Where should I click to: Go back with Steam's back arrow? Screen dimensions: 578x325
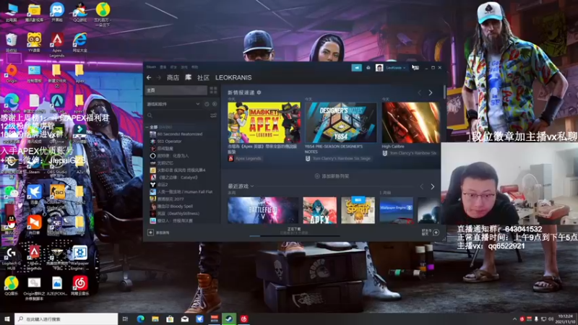(x=149, y=78)
